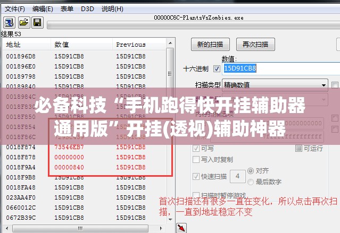Toggle the 十六进制 hex checkbox
Screen dimensions: 340x233
[x=217, y=69]
